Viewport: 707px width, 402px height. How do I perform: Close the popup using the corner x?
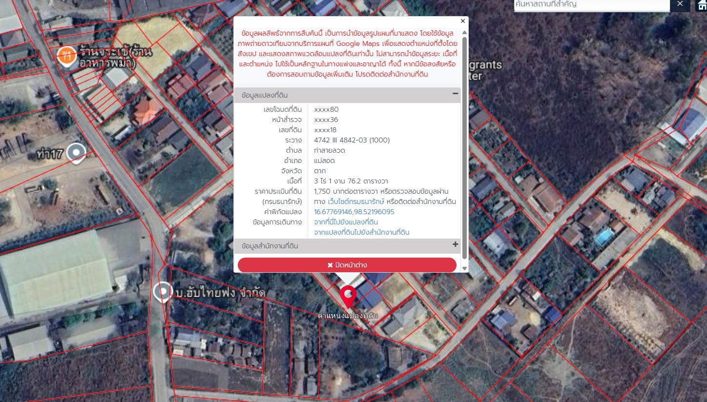(x=463, y=21)
